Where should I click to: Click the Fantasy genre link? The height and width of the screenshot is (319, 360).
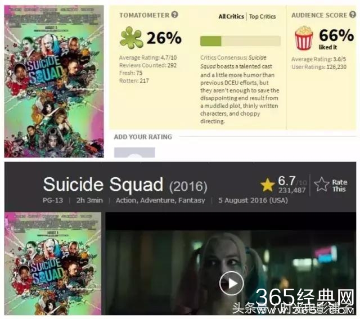click(x=192, y=200)
